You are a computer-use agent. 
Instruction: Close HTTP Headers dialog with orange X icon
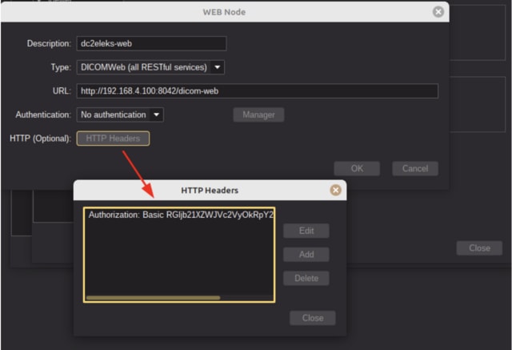[x=336, y=190]
